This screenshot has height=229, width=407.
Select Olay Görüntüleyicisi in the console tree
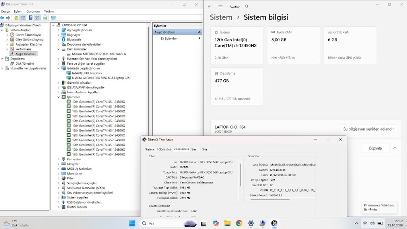[x=29, y=40]
